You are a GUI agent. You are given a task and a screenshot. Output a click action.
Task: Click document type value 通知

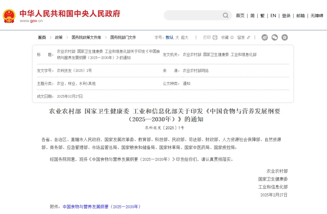click(187, 84)
